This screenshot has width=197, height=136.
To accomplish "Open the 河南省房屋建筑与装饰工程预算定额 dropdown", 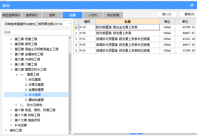I will click(38, 24).
